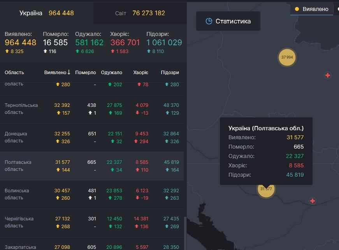Click yellow up arrow under Виявлено 964 448
This screenshot has height=250, width=339.
click(7, 51)
